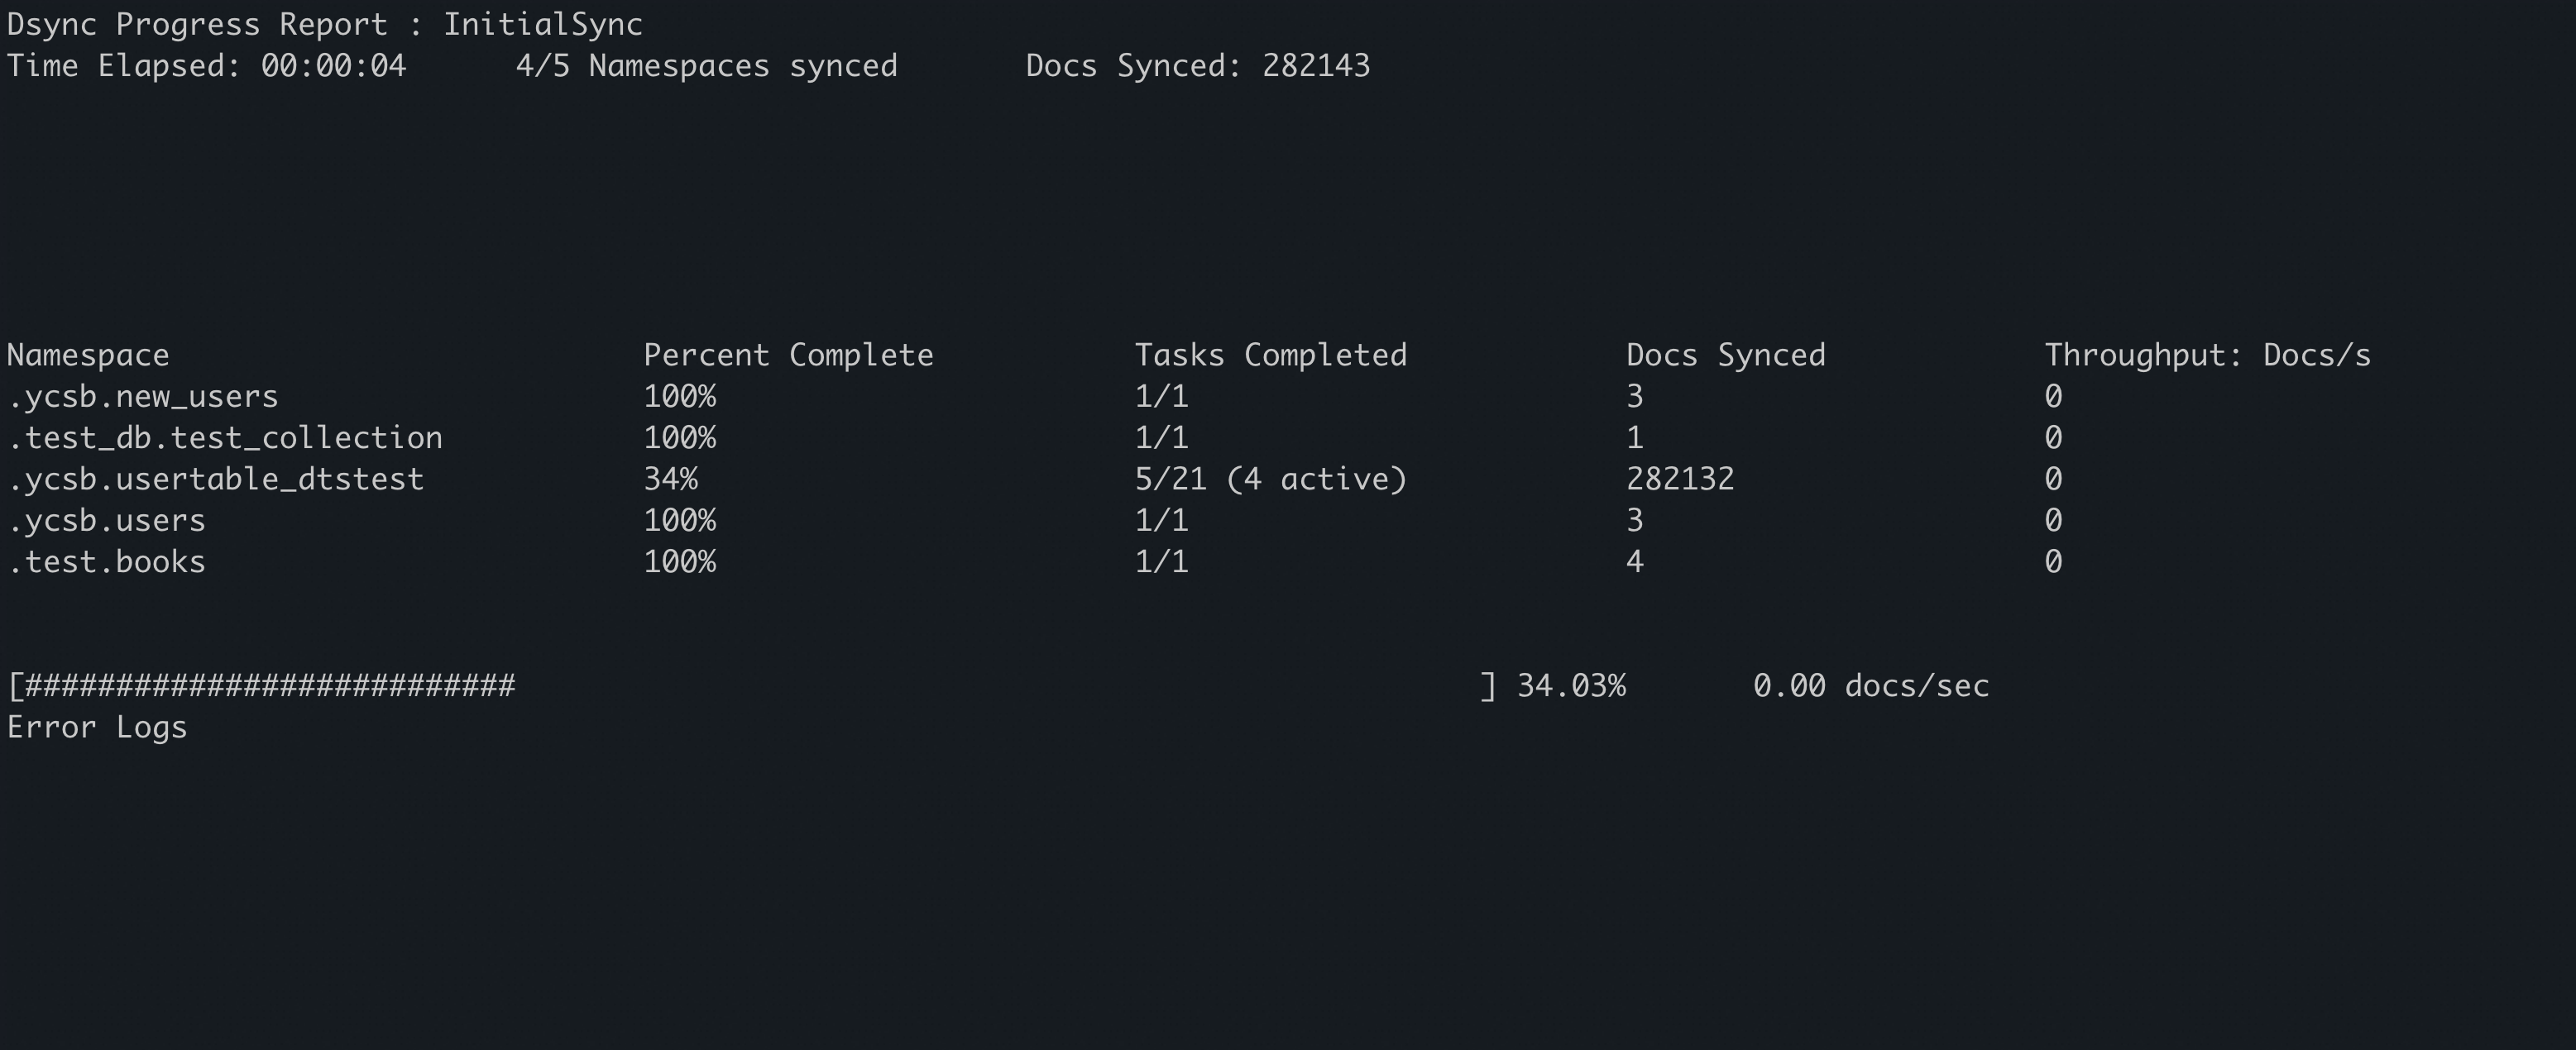The image size is (2576, 1050).
Task: Select the Throughput: Docs/s column header
Action: [x=2207, y=356]
